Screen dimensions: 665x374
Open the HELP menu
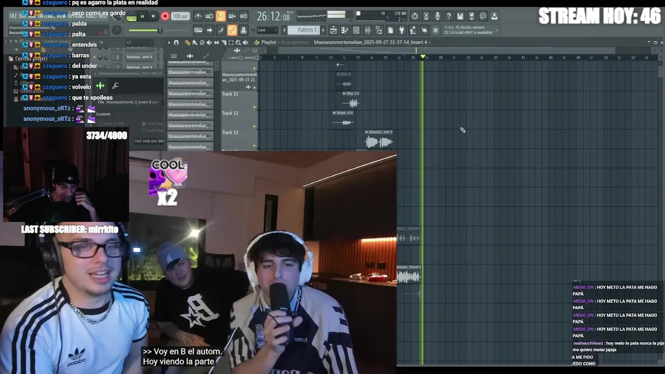103,16
